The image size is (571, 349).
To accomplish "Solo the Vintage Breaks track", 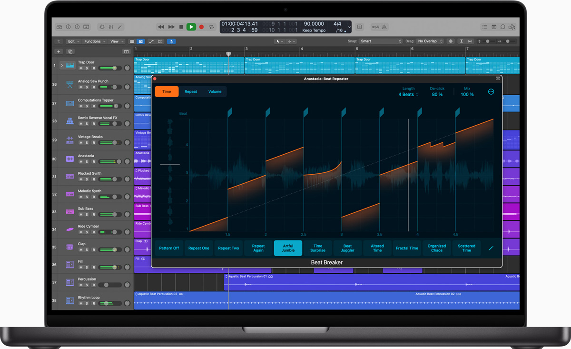I will pos(87,143).
